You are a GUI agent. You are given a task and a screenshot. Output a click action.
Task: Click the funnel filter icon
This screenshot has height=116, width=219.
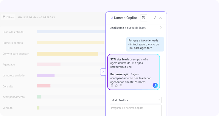click(x=4, y=17)
